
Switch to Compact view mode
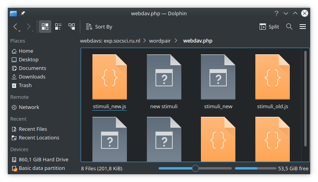click(58, 27)
